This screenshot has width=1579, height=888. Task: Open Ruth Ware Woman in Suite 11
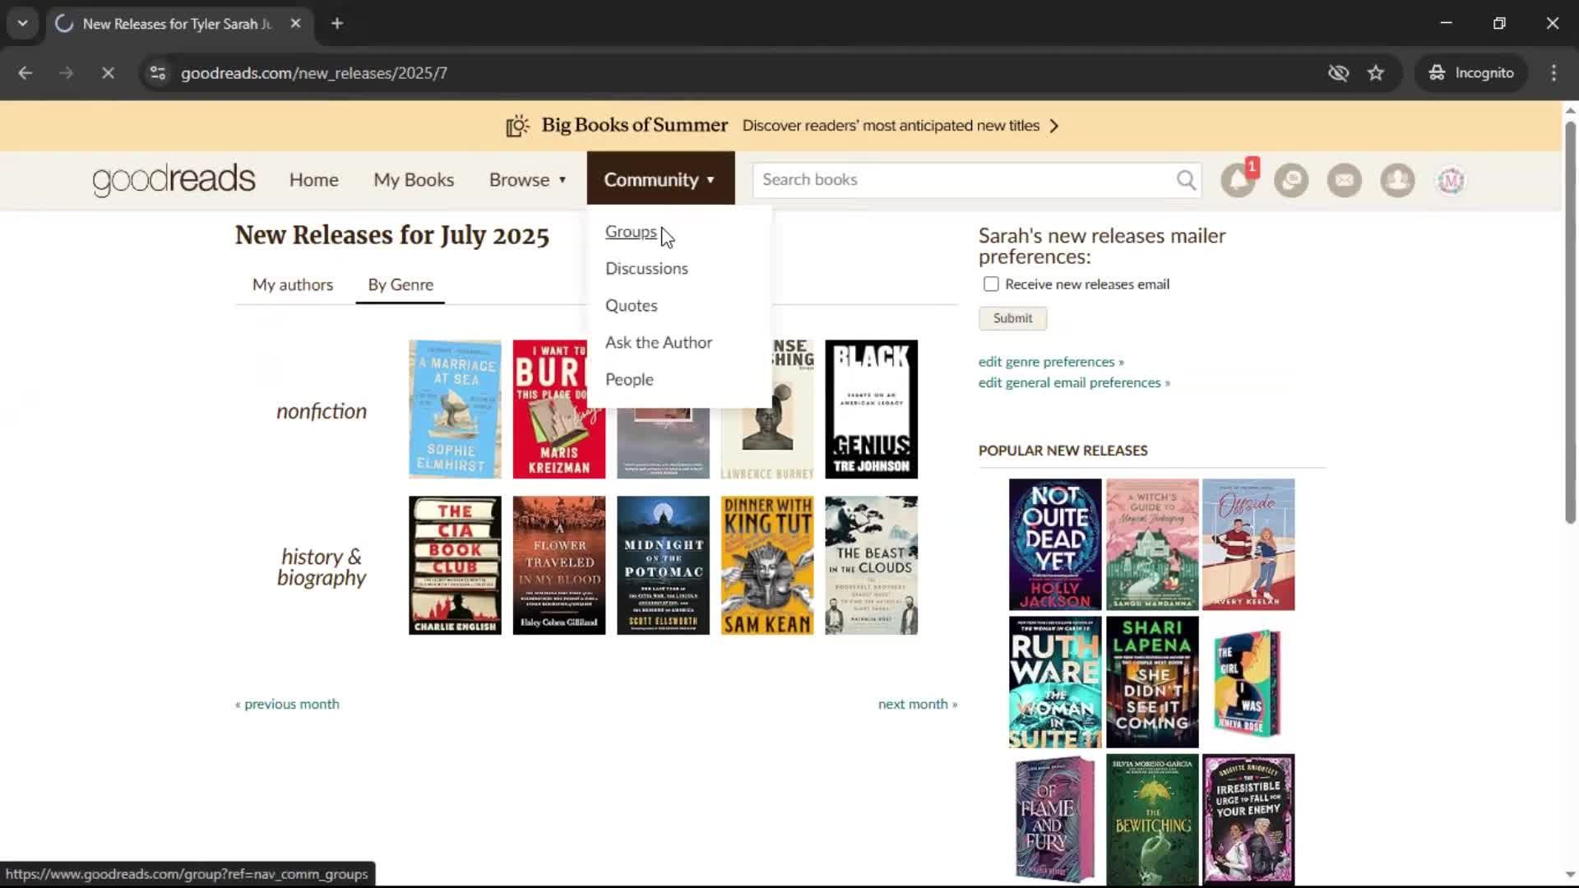pyautogui.click(x=1055, y=682)
